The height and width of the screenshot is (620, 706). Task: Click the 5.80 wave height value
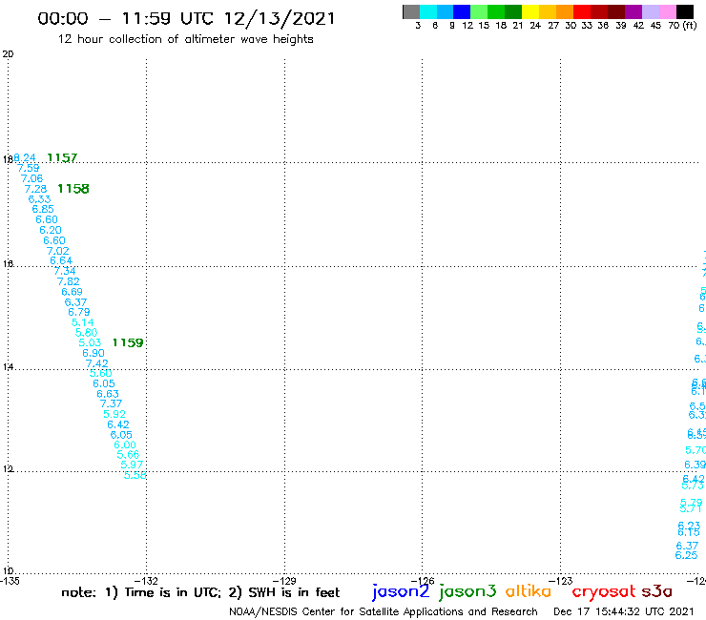(87, 333)
